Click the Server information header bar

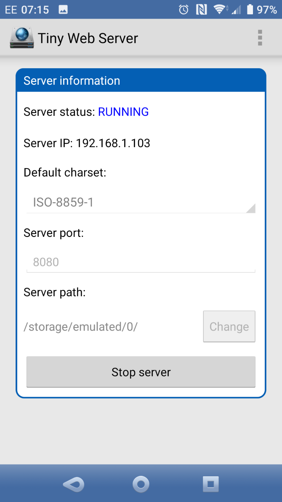(141, 81)
